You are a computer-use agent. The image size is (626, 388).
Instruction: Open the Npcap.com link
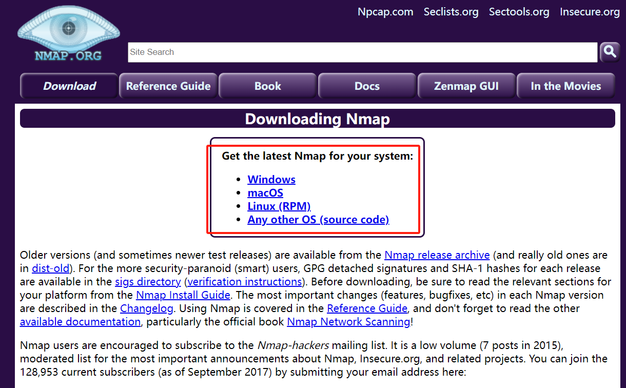pos(385,12)
